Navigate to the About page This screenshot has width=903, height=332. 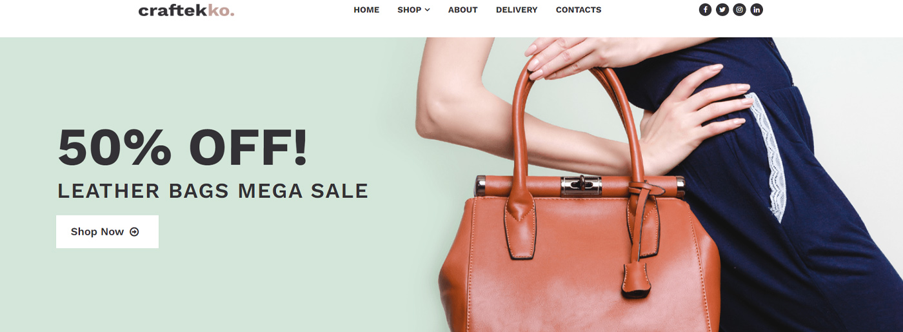click(x=463, y=10)
